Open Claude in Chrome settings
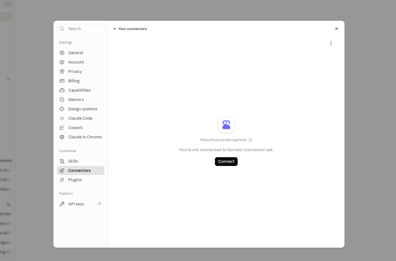396x261 pixels. click(80, 137)
